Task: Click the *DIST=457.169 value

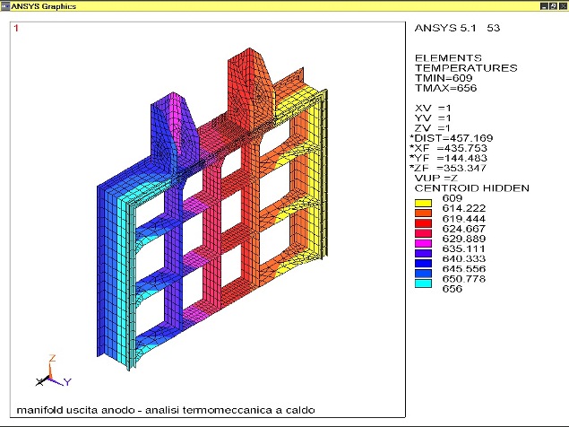Action: pos(451,138)
